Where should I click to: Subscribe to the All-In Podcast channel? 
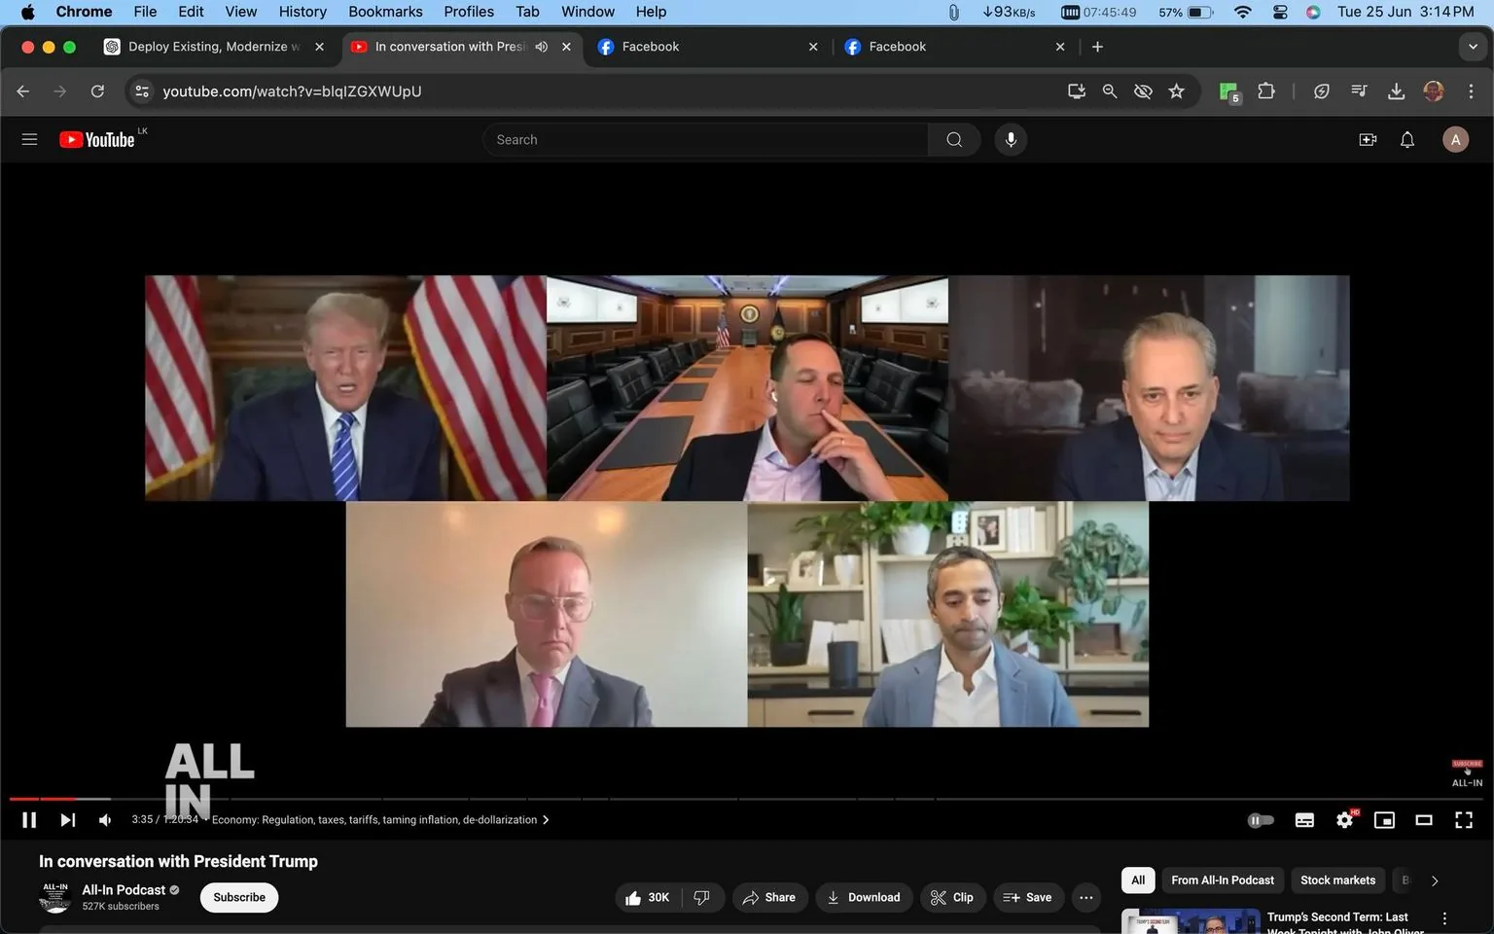point(238,897)
